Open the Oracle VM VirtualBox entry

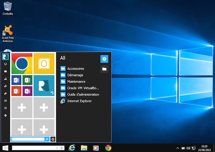pyautogui.click(x=83, y=88)
